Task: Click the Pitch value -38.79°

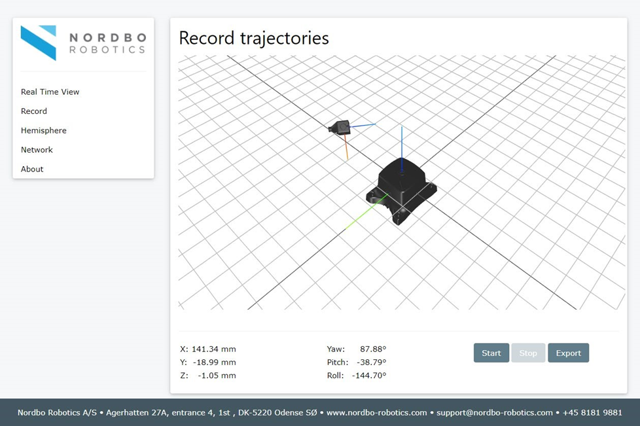Action: (x=371, y=363)
